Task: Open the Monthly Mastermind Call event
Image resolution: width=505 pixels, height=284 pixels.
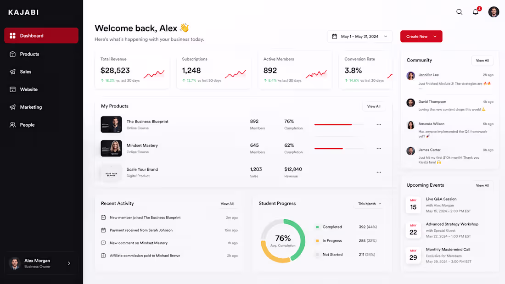Action: click(x=449, y=256)
